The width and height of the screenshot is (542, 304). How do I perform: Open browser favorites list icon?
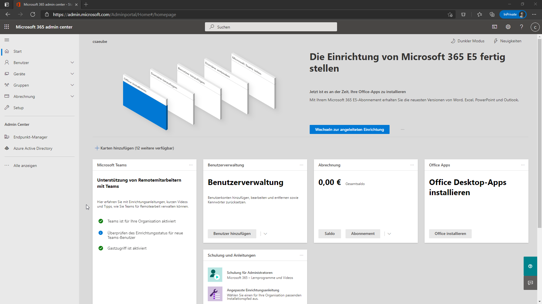coord(480,14)
